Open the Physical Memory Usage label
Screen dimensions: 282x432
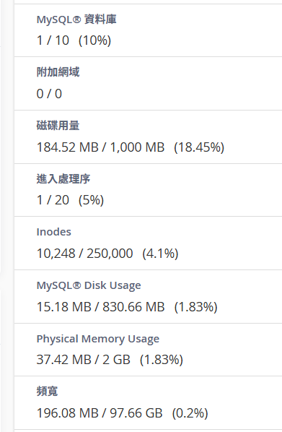coord(98,339)
